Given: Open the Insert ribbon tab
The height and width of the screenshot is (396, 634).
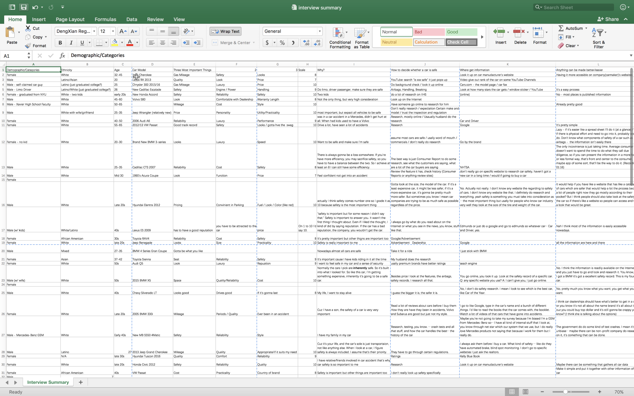Looking at the screenshot, I should (39, 19).
